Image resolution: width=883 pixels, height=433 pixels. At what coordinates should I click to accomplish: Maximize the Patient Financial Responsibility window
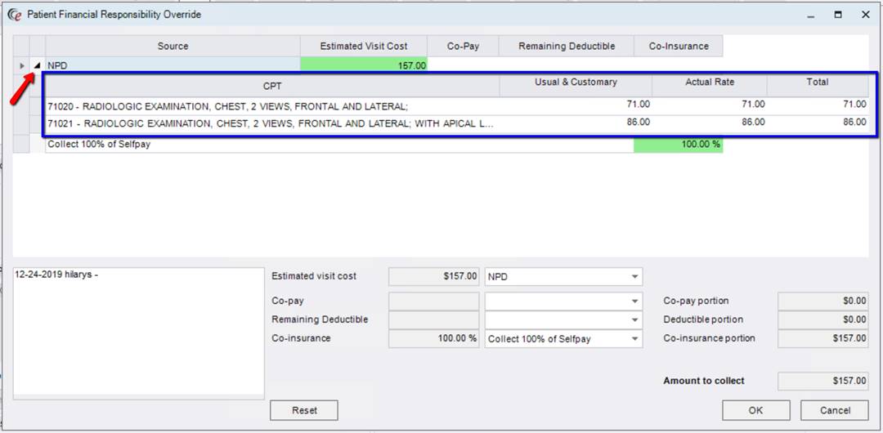838,15
